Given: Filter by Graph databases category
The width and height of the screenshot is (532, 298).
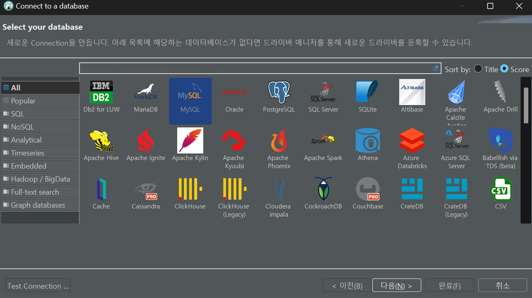Looking at the screenshot, I should coord(40,205).
